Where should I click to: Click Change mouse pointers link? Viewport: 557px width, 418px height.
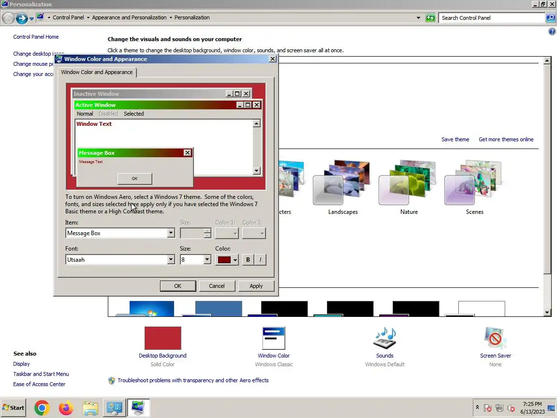(33, 64)
